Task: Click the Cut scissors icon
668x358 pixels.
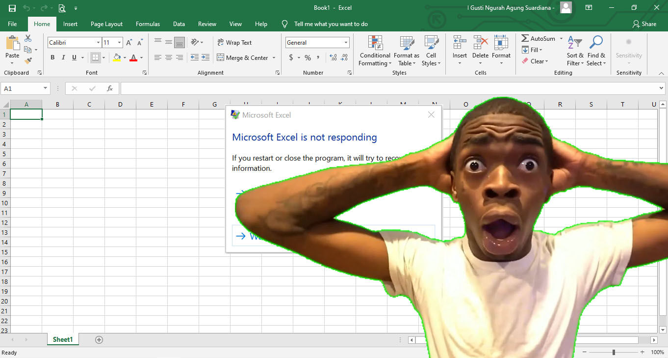Action: tap(28, 38)
